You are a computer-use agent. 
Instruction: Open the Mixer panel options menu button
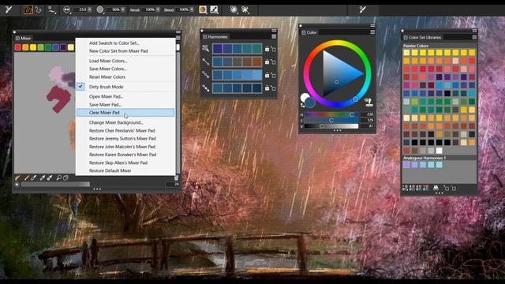(178, 38)
